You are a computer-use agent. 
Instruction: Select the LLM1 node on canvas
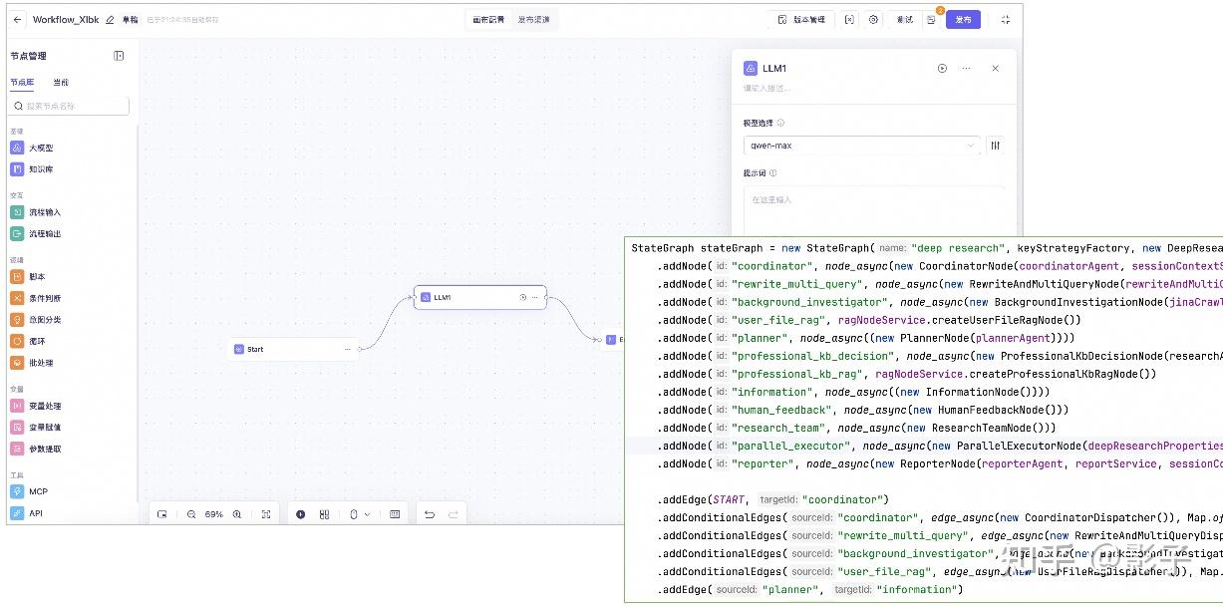pos(480,297)
